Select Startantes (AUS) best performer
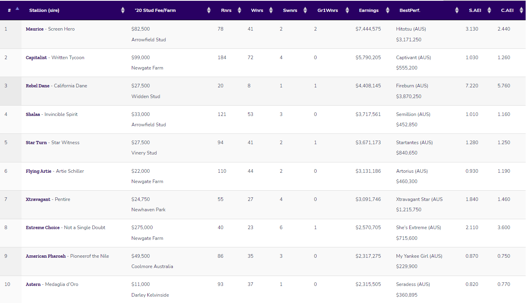The image size is (526, 303). [415, 143]
